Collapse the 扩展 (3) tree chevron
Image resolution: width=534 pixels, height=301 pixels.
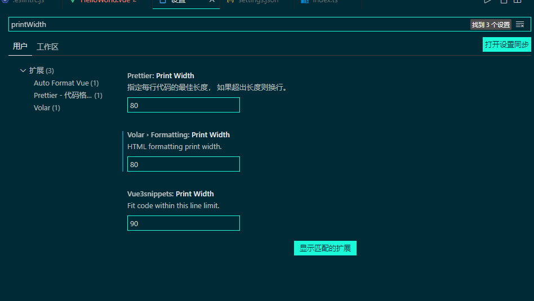pyautogui.click(x=23, y=70)
